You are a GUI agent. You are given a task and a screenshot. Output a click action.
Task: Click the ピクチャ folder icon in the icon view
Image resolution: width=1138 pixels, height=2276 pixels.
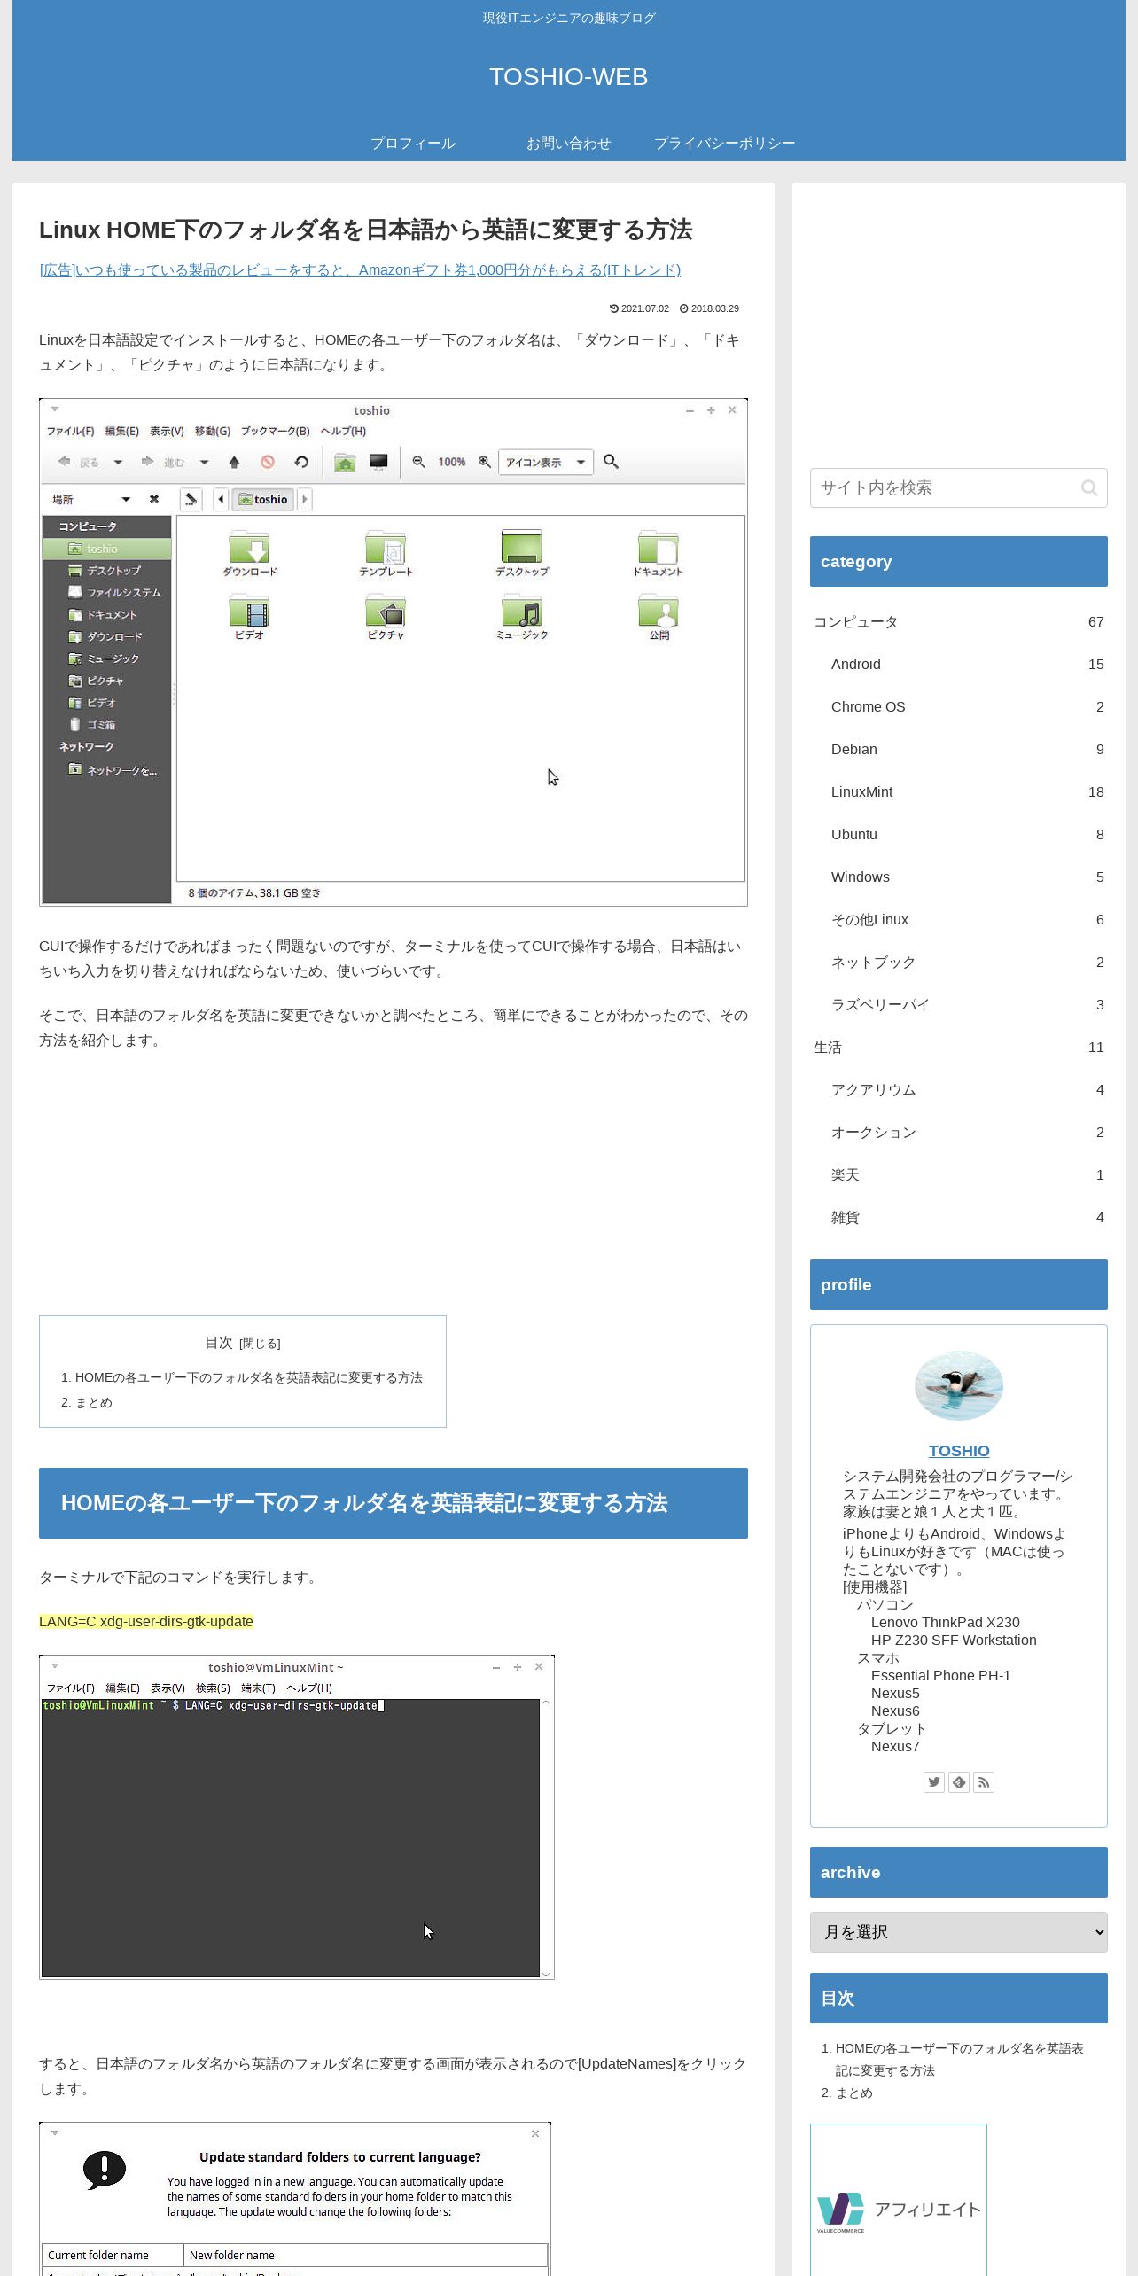[x=386, y=612]
